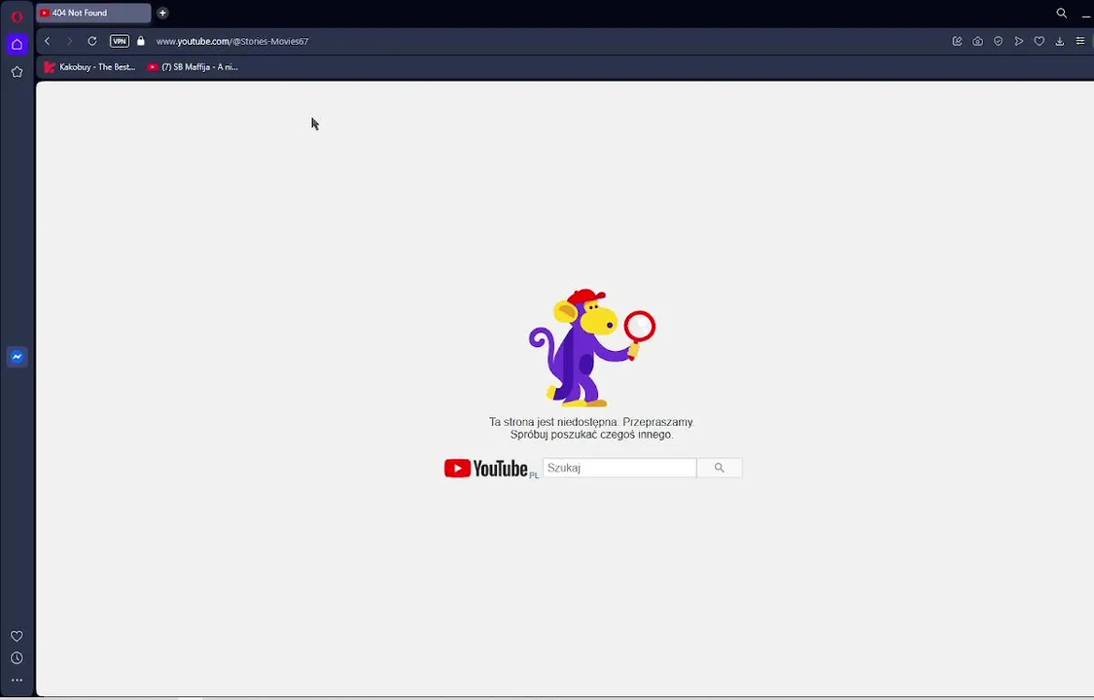Open sidebar setup three dots
Screen dimensions: 1094x700
(17, 680)
